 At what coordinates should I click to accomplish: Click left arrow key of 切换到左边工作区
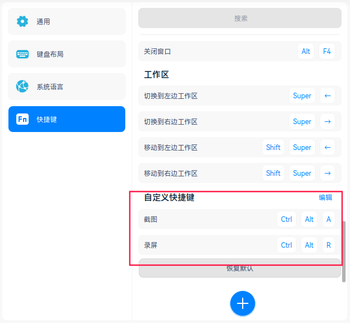(x=328, y=95)
